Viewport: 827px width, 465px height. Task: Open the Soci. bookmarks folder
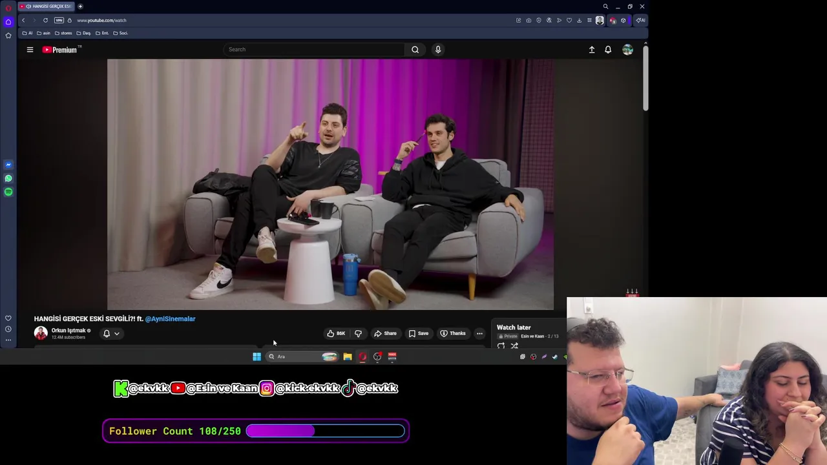pos(120,33)
